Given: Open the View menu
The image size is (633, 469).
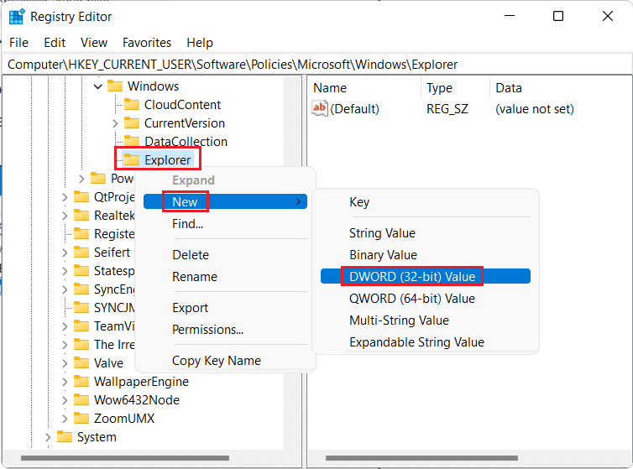Looking at the screenshot, I should click(94, 43).
